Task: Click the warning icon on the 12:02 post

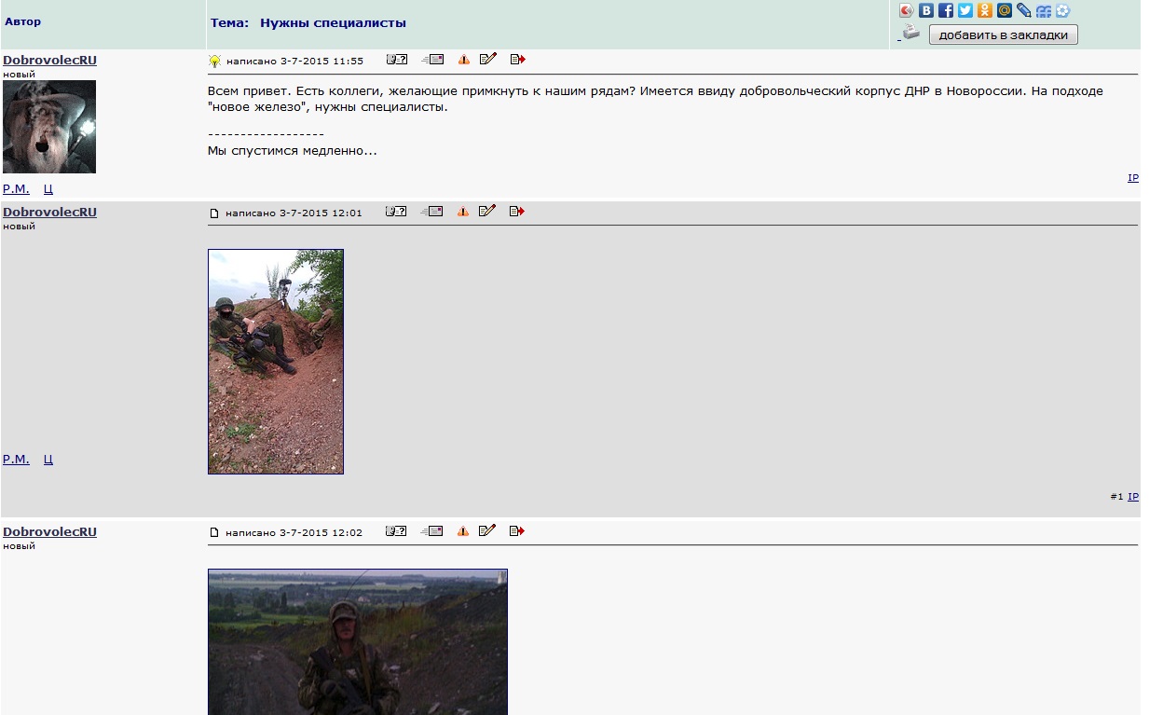Action: (x=463, y=531)
